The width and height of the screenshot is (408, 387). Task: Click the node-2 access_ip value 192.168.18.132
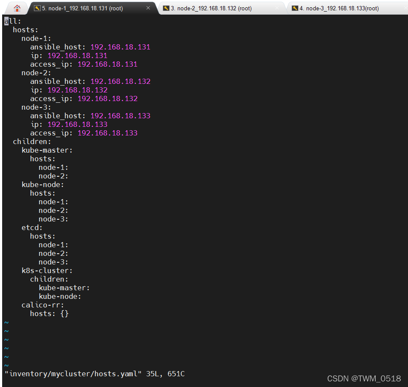pos(107,98)
